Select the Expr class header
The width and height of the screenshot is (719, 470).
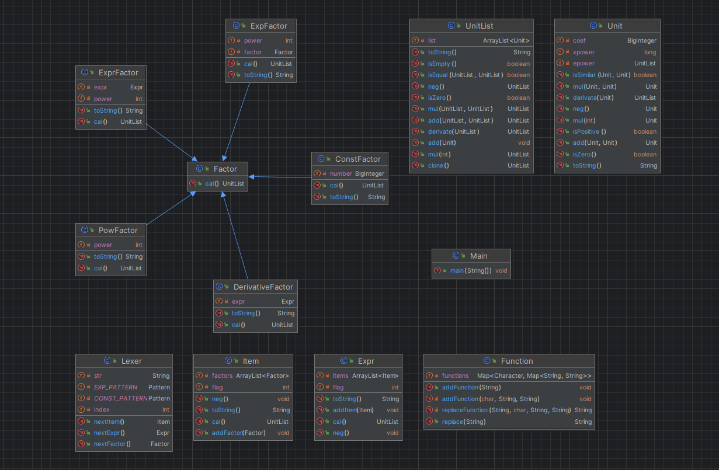click(358, 361)
